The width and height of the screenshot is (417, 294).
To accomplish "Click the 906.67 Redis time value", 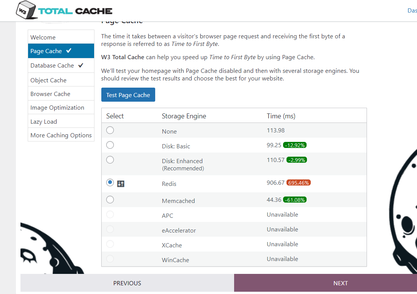I will click(275, 182).
